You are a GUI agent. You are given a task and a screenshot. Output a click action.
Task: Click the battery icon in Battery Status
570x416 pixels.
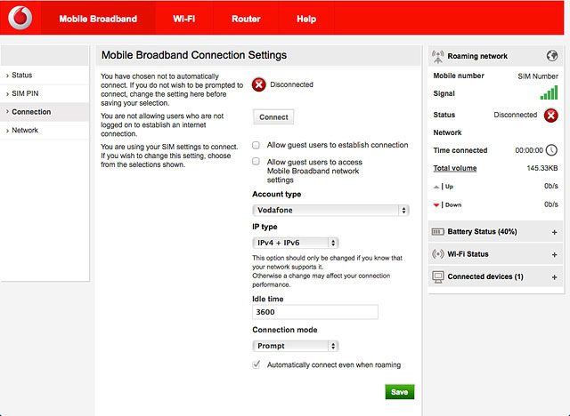(x=437, y=232)
